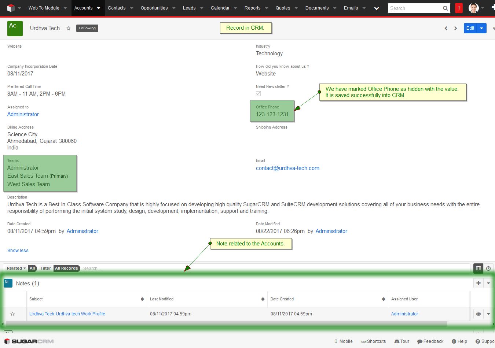Open the Urdhva Tech-Urdhva-tech Work Profile note
Viewport: 495px width, 348px height.
point(67,314)
